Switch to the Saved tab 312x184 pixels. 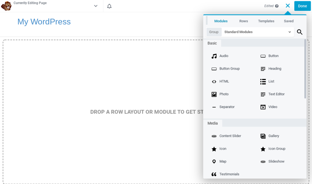pyautogui.click(x=289, y=21)
